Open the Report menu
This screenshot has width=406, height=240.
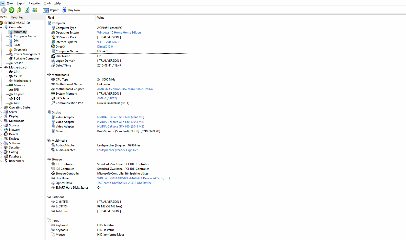click(x=21, y=3)
